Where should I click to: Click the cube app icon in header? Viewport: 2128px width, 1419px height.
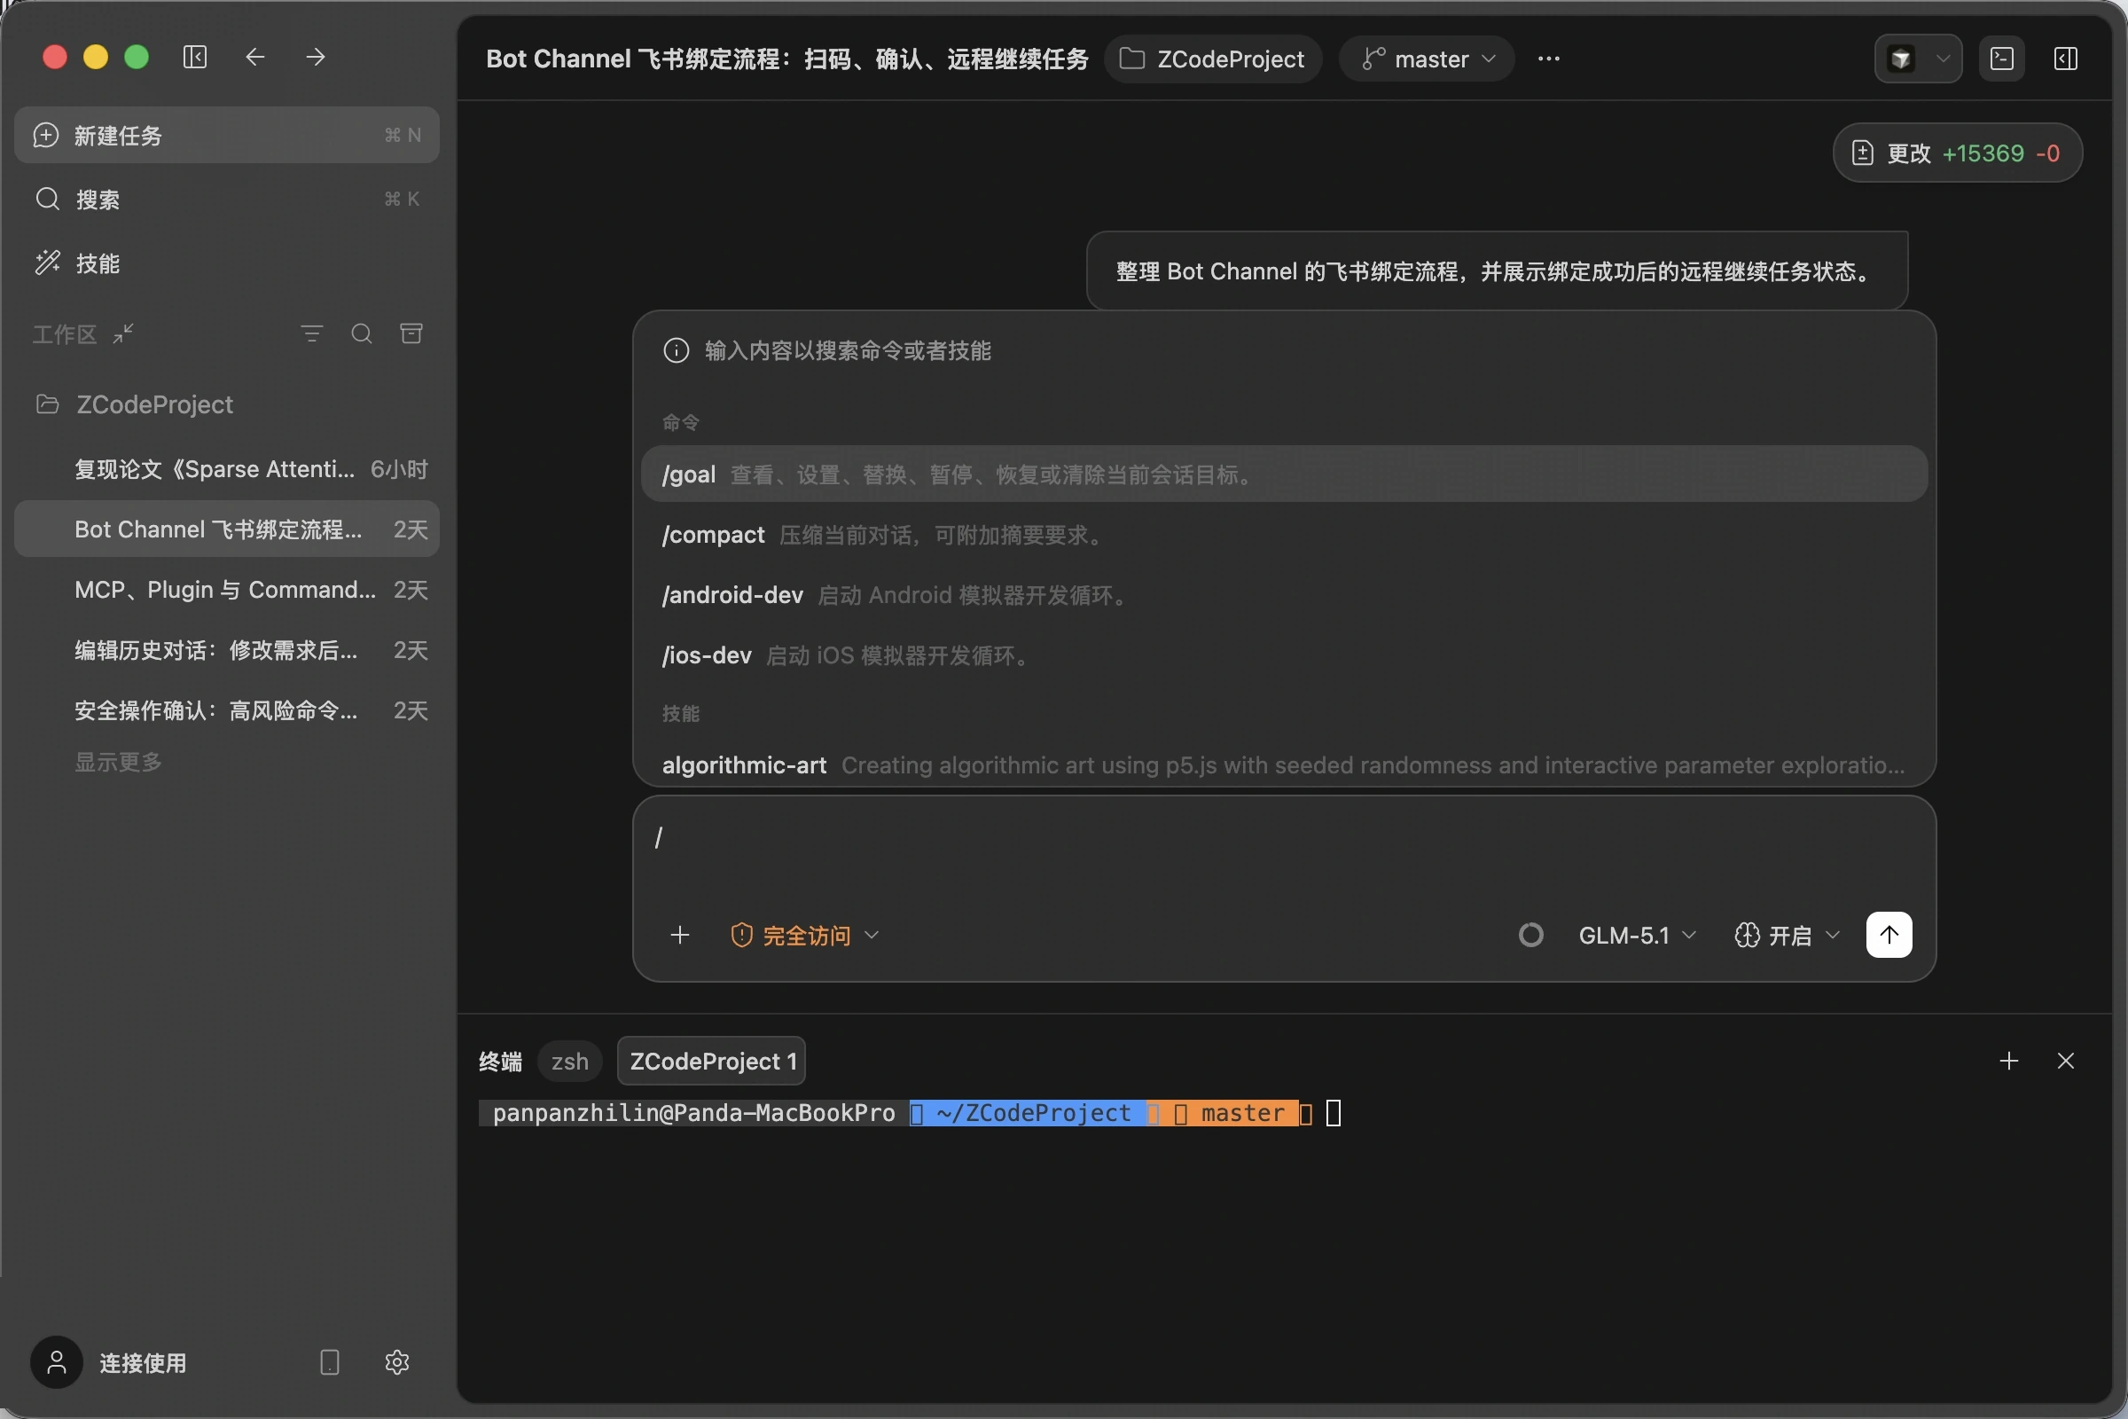(1901, 59)
